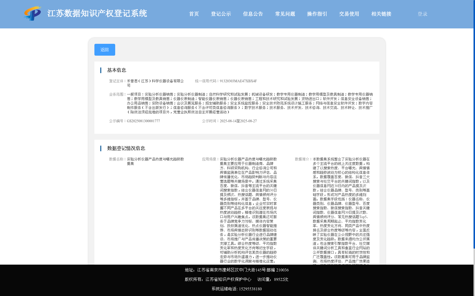The height and width of the screenshot is (296, 475).
Task: Click the support phone 15295538180
Action: coord(250,289)
